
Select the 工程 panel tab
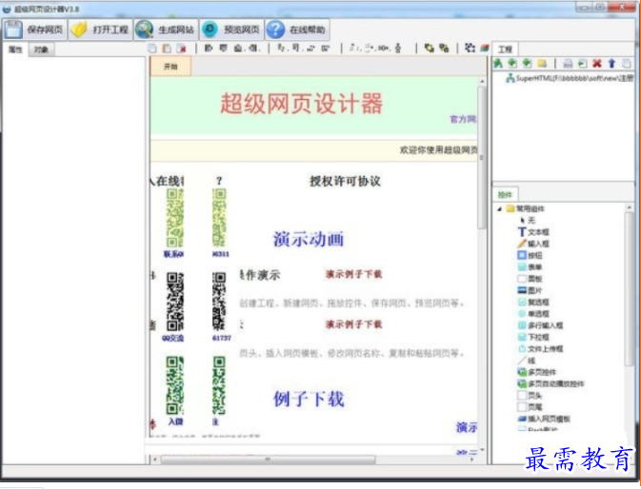tap(506, 49)
